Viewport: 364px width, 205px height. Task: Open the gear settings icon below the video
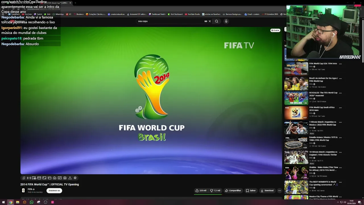[x=75, y=178]
